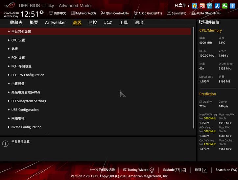Open 启动 tab

pyautogui.click(x=108, y=22)
